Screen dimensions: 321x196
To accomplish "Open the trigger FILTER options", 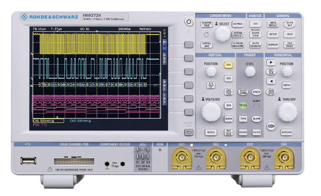I will point(256,132).
